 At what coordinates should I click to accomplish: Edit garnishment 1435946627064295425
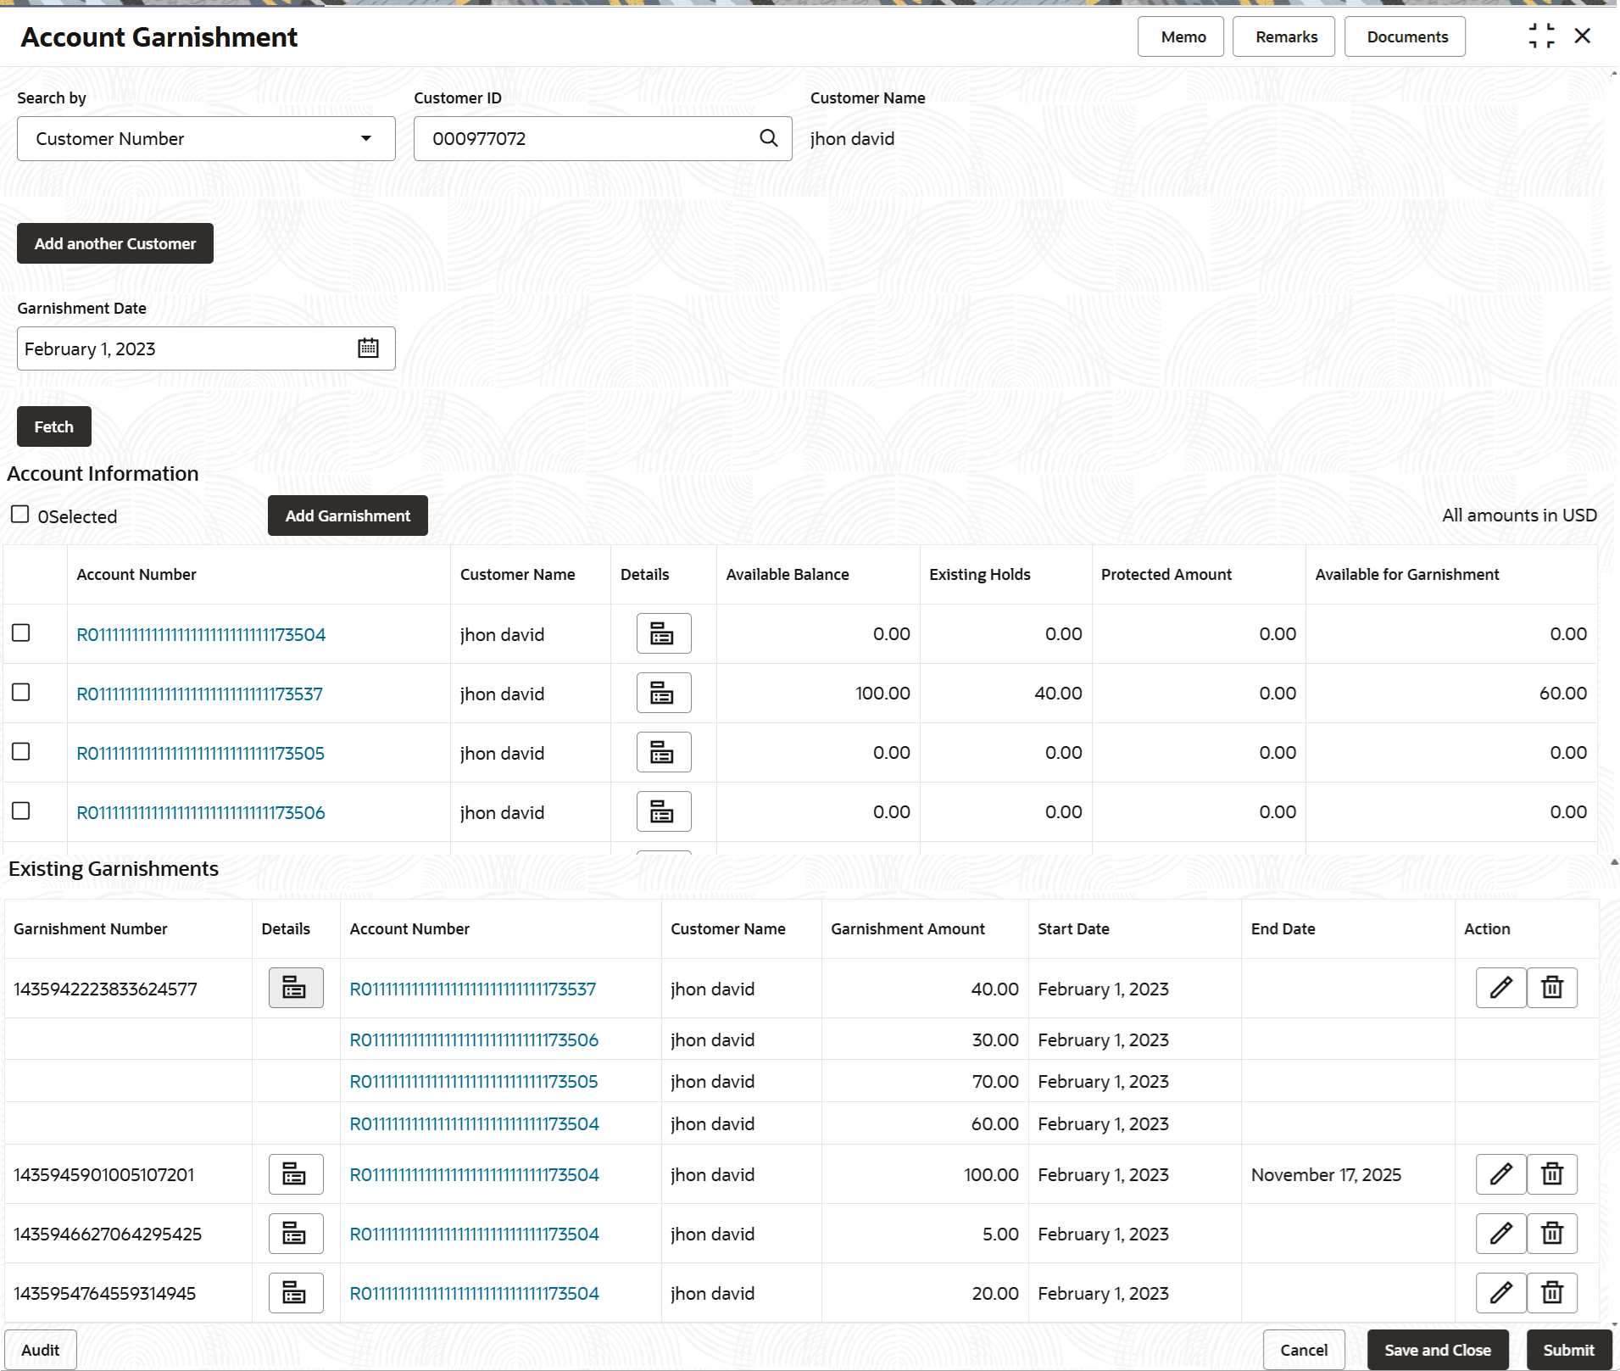point(1501,1234)
